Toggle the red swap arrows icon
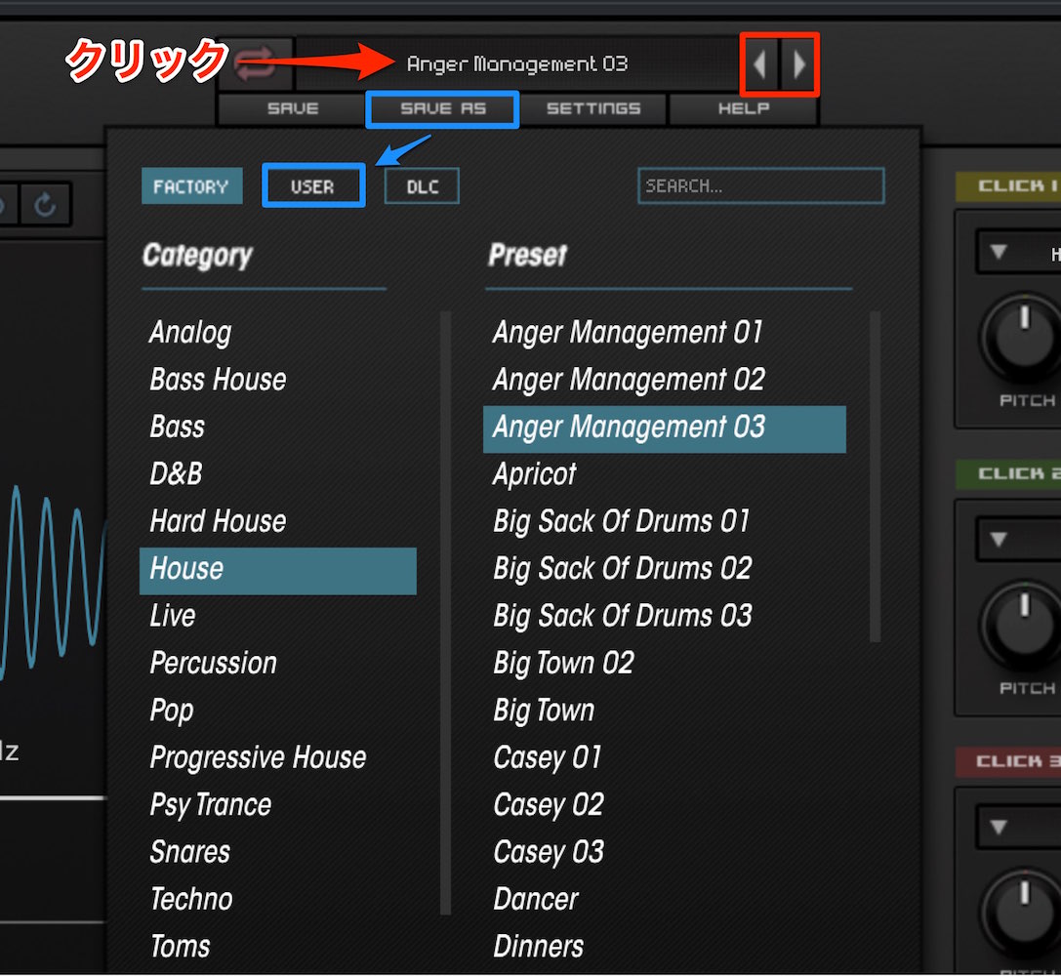This screenshot has width=1061, height=976. tap(255, 64)
